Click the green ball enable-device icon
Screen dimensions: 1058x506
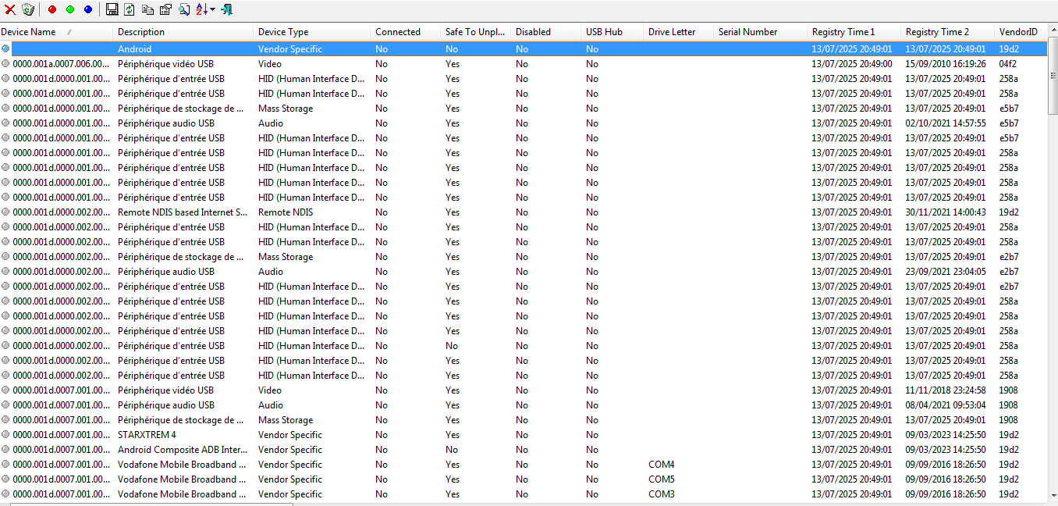point(70,9)
